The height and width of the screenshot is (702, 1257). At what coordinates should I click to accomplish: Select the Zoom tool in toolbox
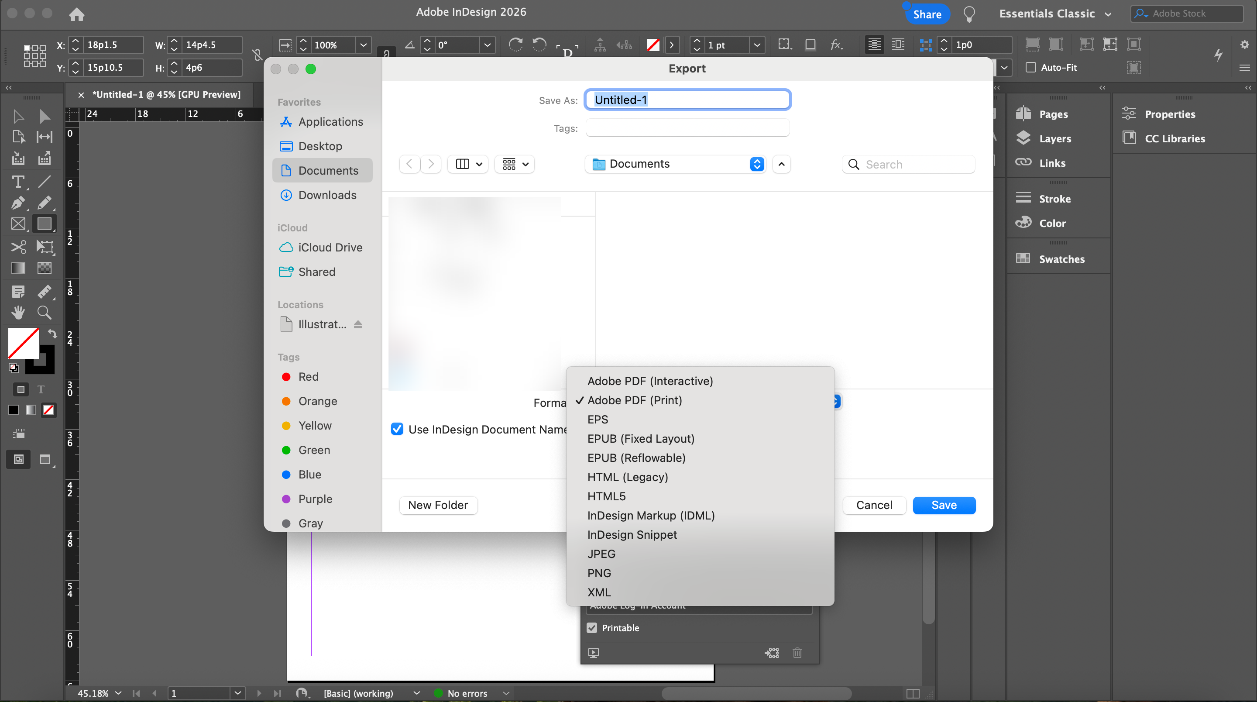click(45, 313)
